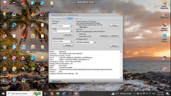Open the weather widget showing 25°C
This screenshot has width=171, height=96.
coord(122,94)
